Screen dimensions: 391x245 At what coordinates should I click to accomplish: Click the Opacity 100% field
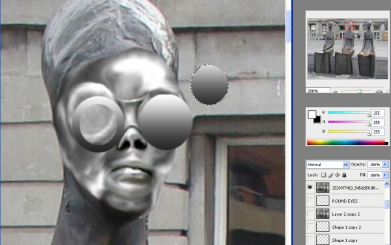coord(375,164)
